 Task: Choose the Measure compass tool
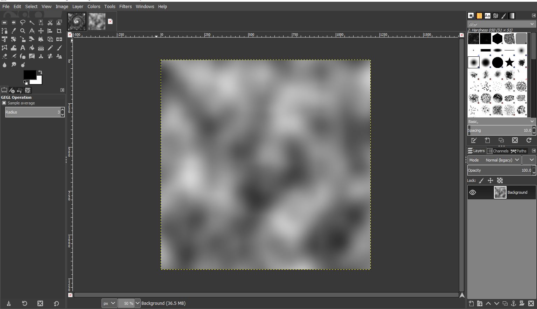coord(32,31)
